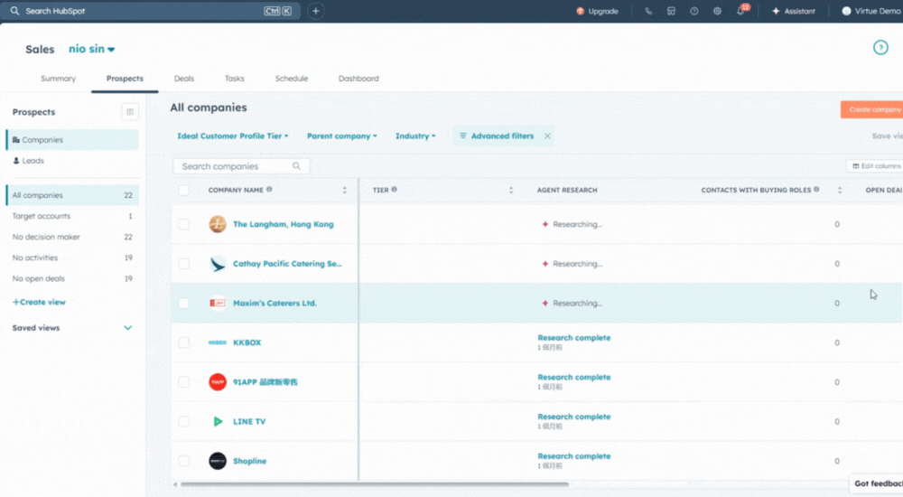Click the help question mark in top bar
903x497 pixels.
(694, 11)
